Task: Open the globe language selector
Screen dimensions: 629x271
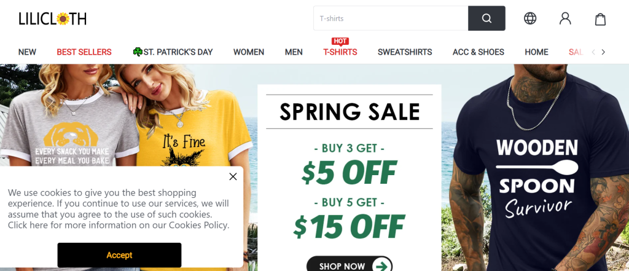Action: 530,18
